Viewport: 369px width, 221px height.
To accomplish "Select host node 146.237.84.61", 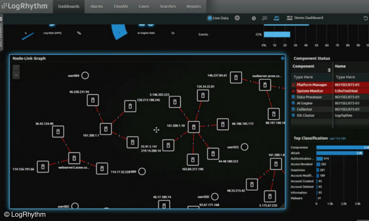I will click(236, 77).
